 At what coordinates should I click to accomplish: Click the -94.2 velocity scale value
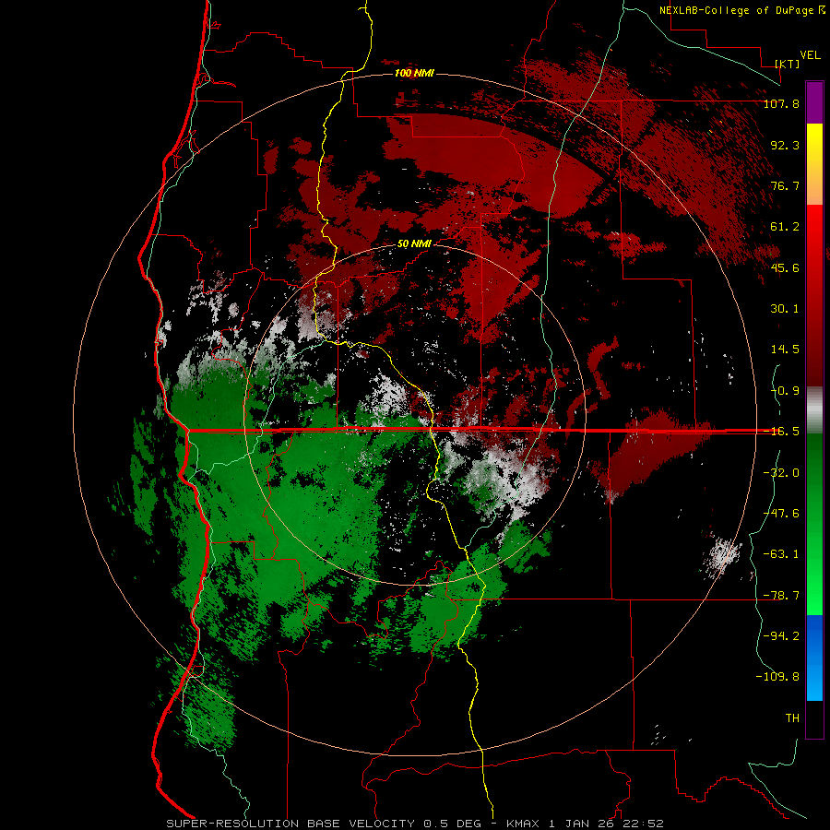781,636
